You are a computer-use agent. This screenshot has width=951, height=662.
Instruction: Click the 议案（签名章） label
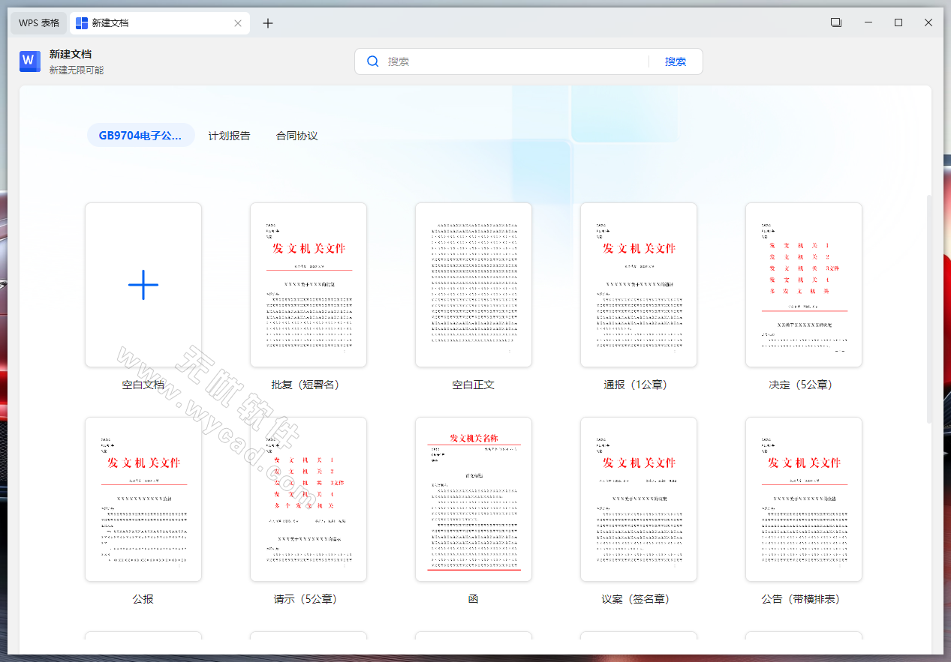tap(636, 599)
